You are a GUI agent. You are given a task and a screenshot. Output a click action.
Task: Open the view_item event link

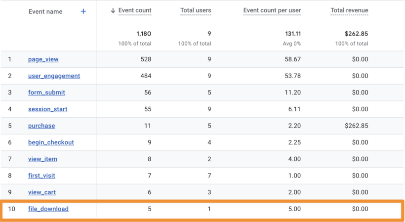tap(42, 159)
